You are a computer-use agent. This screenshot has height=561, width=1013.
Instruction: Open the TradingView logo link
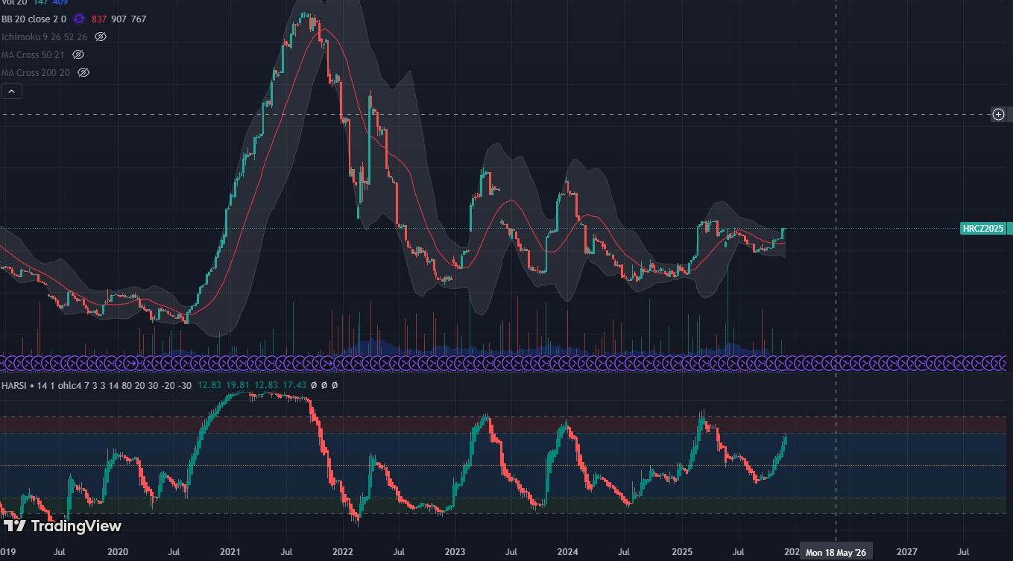tap(63, 526)
